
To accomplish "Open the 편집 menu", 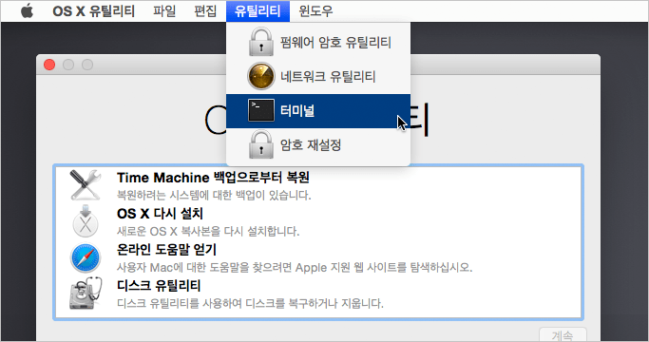I will [x=205, y=11].
